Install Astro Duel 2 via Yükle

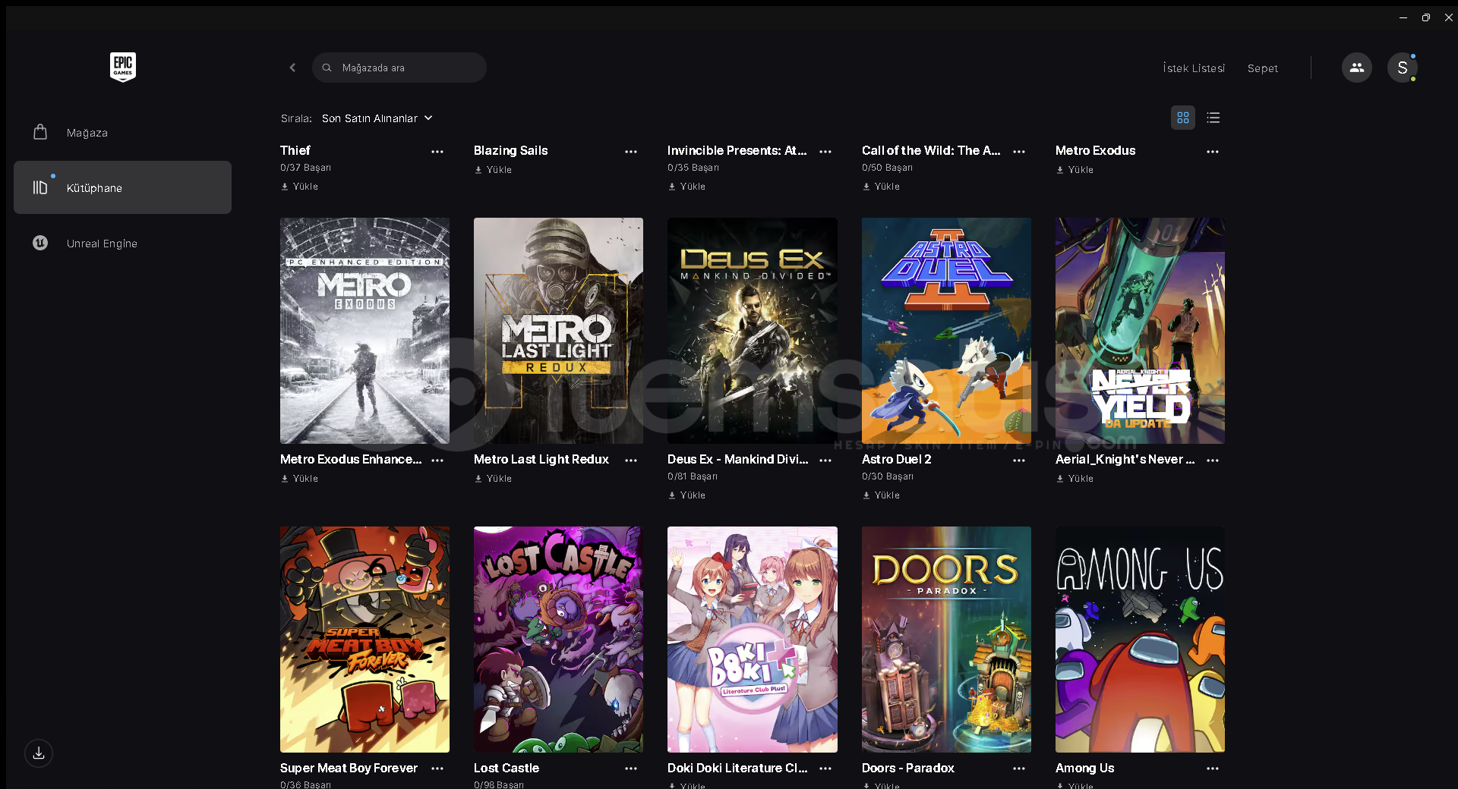882,495
